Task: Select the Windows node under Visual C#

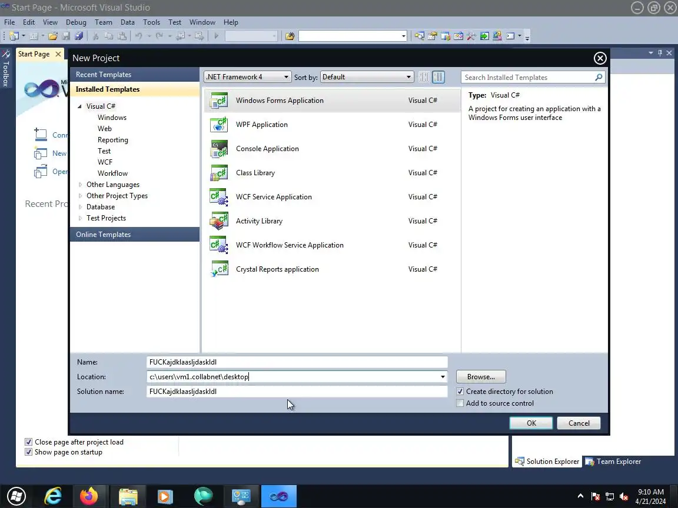Action: point(112,118)
